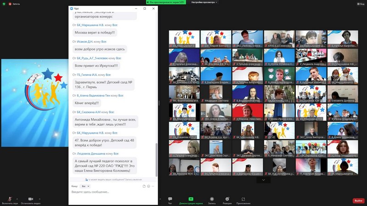Open the Кому recipient dropdown 'Все'

click(x=85, y=186)
